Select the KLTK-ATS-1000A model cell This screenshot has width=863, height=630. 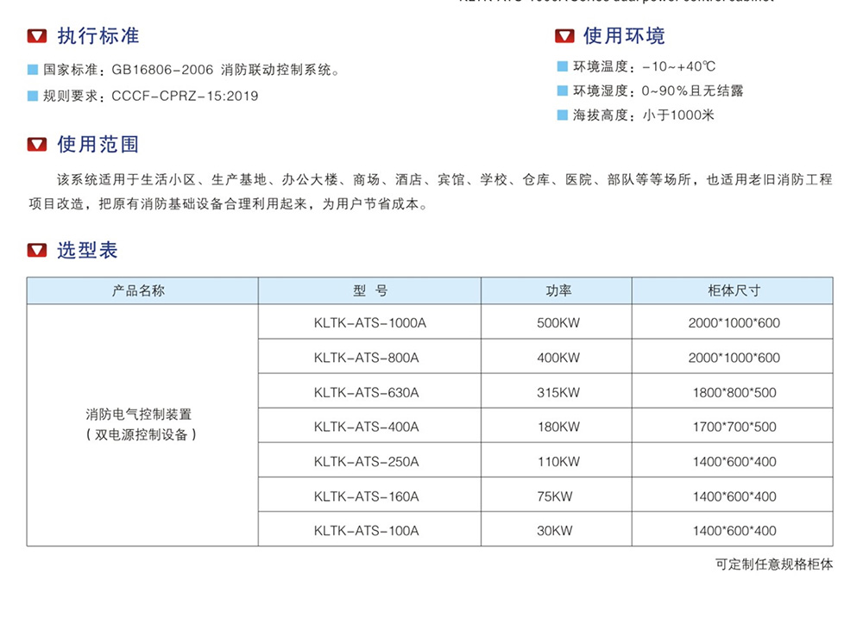pyautogui.click(x=370, y=323)
